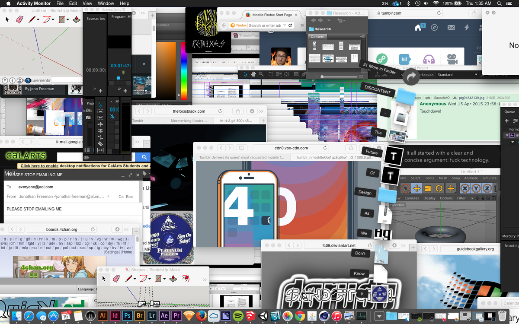Create a Tumblr chat post with hi! icon
519x324 pixels.
click(x=405, y=59)
